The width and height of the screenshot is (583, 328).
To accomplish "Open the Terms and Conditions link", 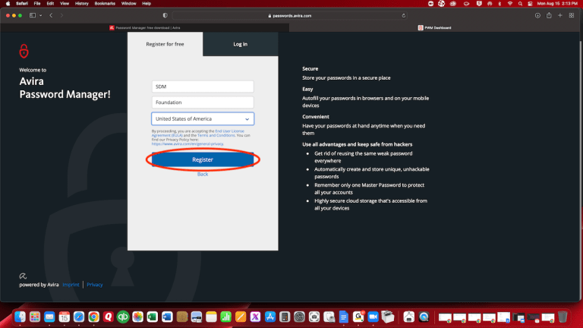I will (216, 135).
